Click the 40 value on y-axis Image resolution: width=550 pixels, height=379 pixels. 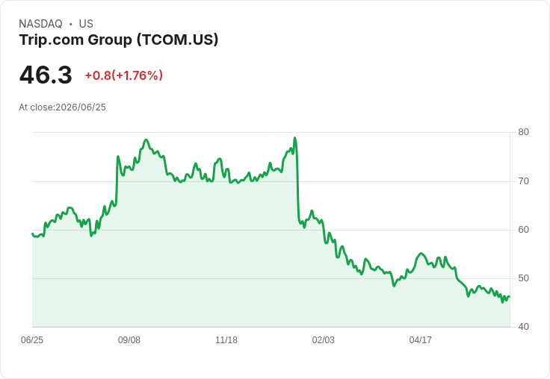523,327
